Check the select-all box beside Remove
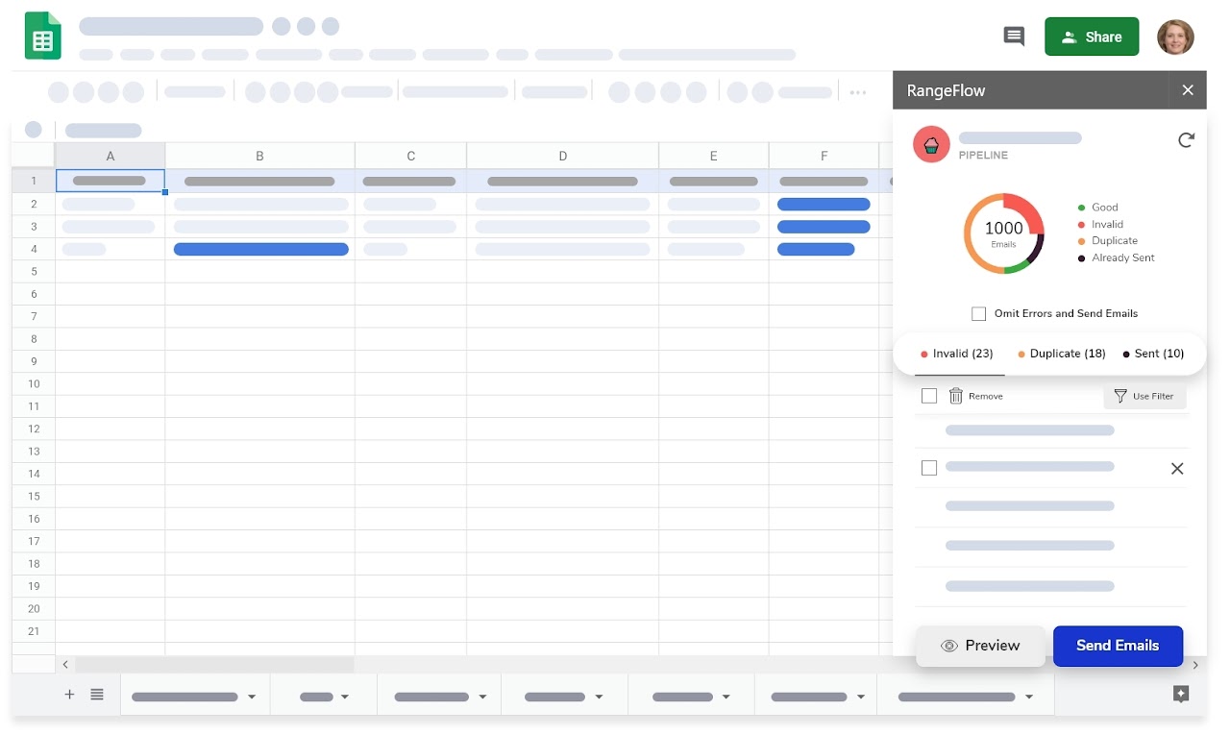The height and width of the screenshot is (735, 1230). [x=929, y=395]
